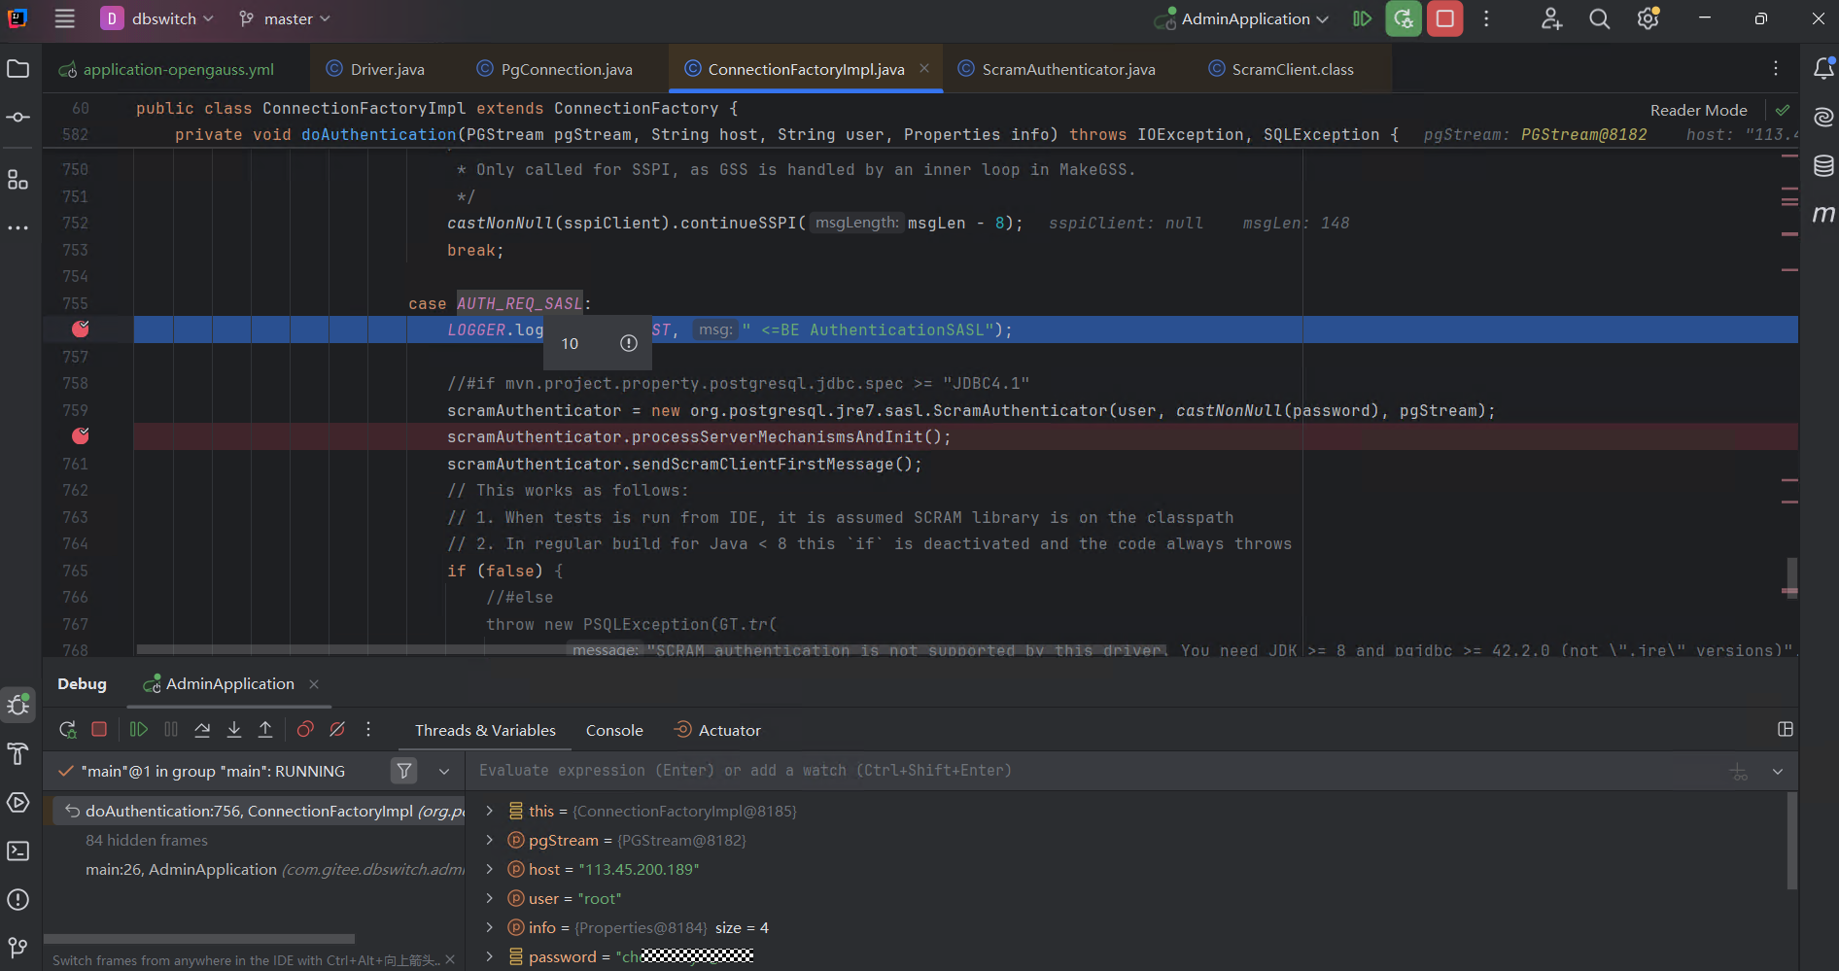
Task: Click the Search Everywhere magnifier icon
Action: pos(1599,19)
